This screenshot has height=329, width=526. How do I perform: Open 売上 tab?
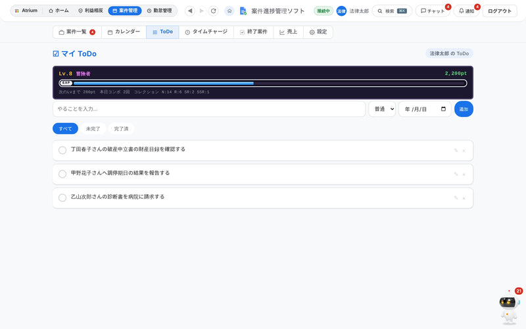[289, 32]
